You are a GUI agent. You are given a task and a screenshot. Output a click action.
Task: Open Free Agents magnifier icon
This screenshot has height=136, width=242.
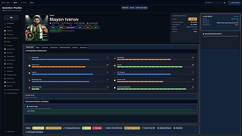pyautogui.click(x=5, y=56)
